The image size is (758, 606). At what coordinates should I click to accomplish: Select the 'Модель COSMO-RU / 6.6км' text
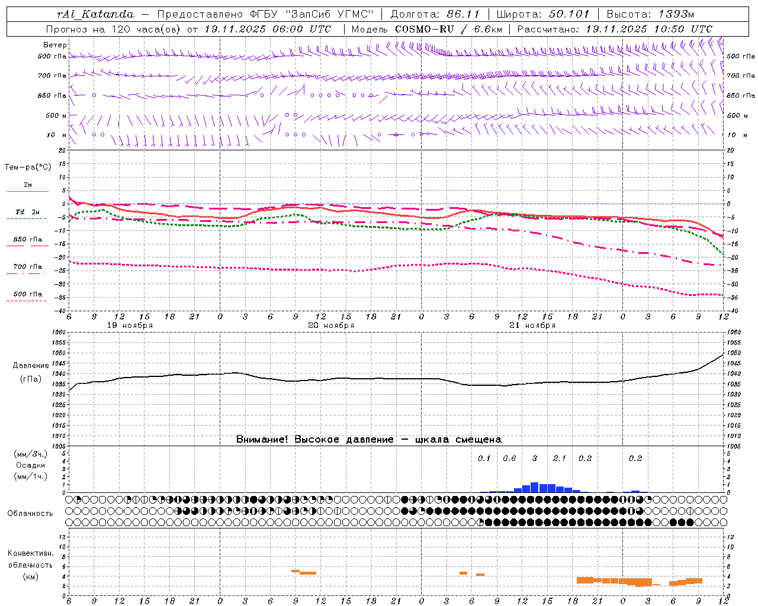pyautogui.click(x=427, y=29)
